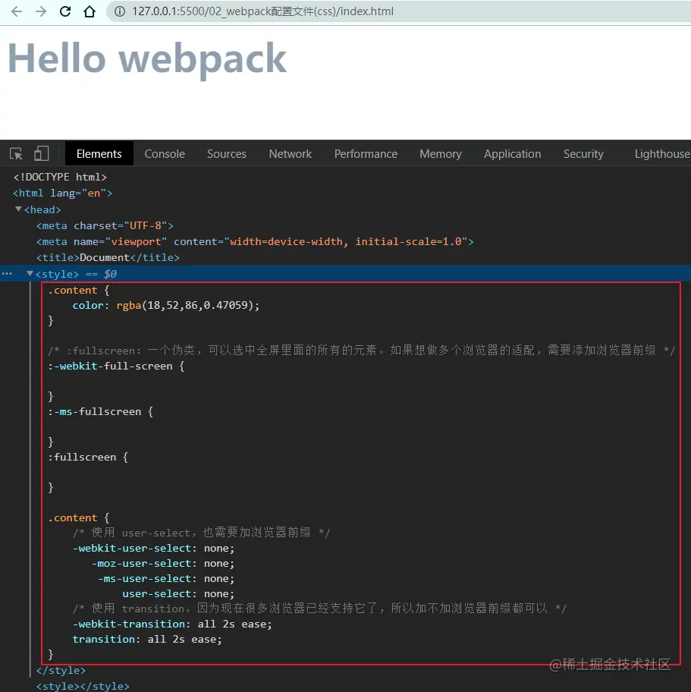Image resolution: width=691 pixels, height=692 pixels.
Task: Open the Security tab
Action: [x=583, y=153]
